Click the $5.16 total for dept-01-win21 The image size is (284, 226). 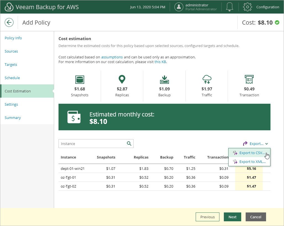pos(251,168)
